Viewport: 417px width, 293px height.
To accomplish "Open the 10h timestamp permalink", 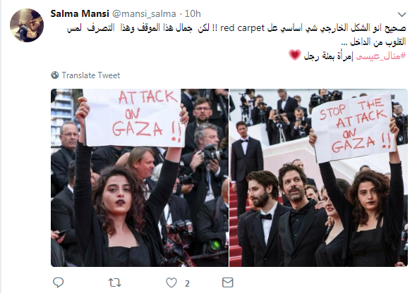I will pyautogui.click(x=193, y=14).
